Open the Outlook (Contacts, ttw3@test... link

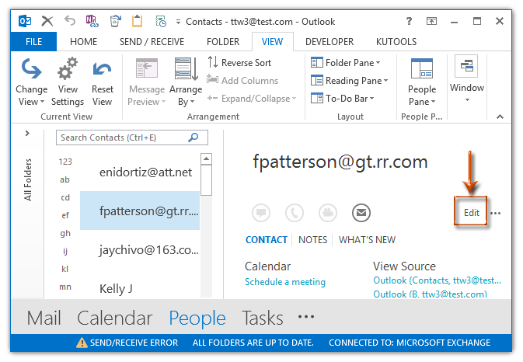437,280
